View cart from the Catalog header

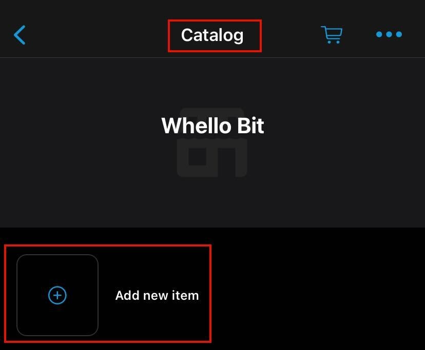pos(332,35)
